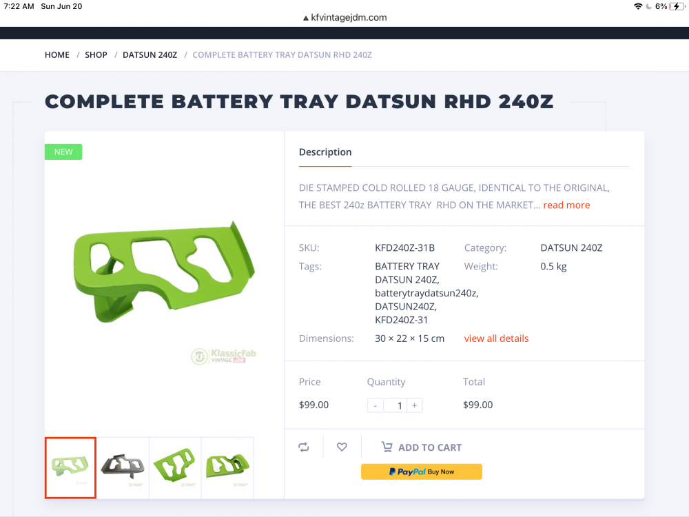Click the batterytraydatsun240z tag

coord(426,293)
